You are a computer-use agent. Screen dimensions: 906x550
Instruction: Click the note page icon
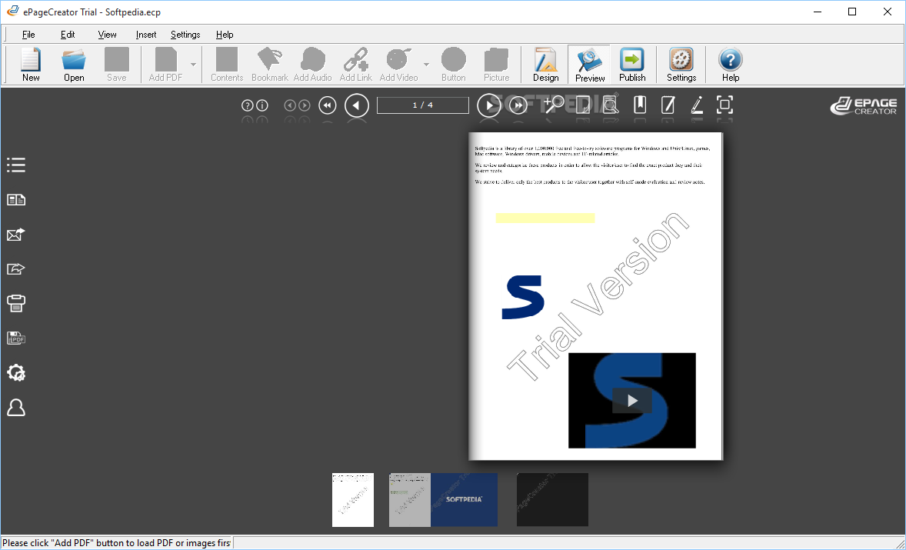[x=668, y=105]
